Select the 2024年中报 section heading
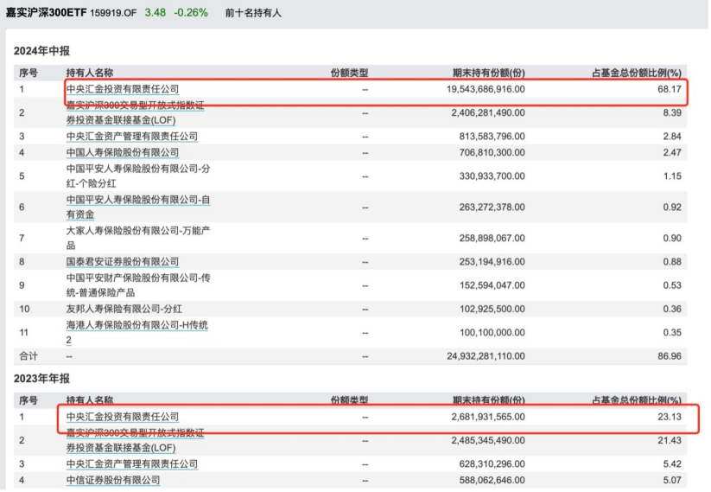The width and height of the screenshot is (711, 492). 41,51
